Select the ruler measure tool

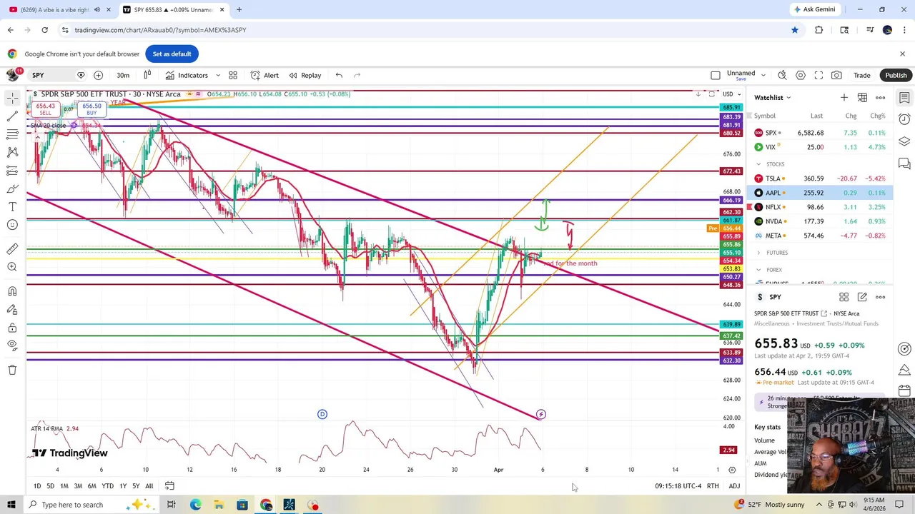(x=12, y=248)
